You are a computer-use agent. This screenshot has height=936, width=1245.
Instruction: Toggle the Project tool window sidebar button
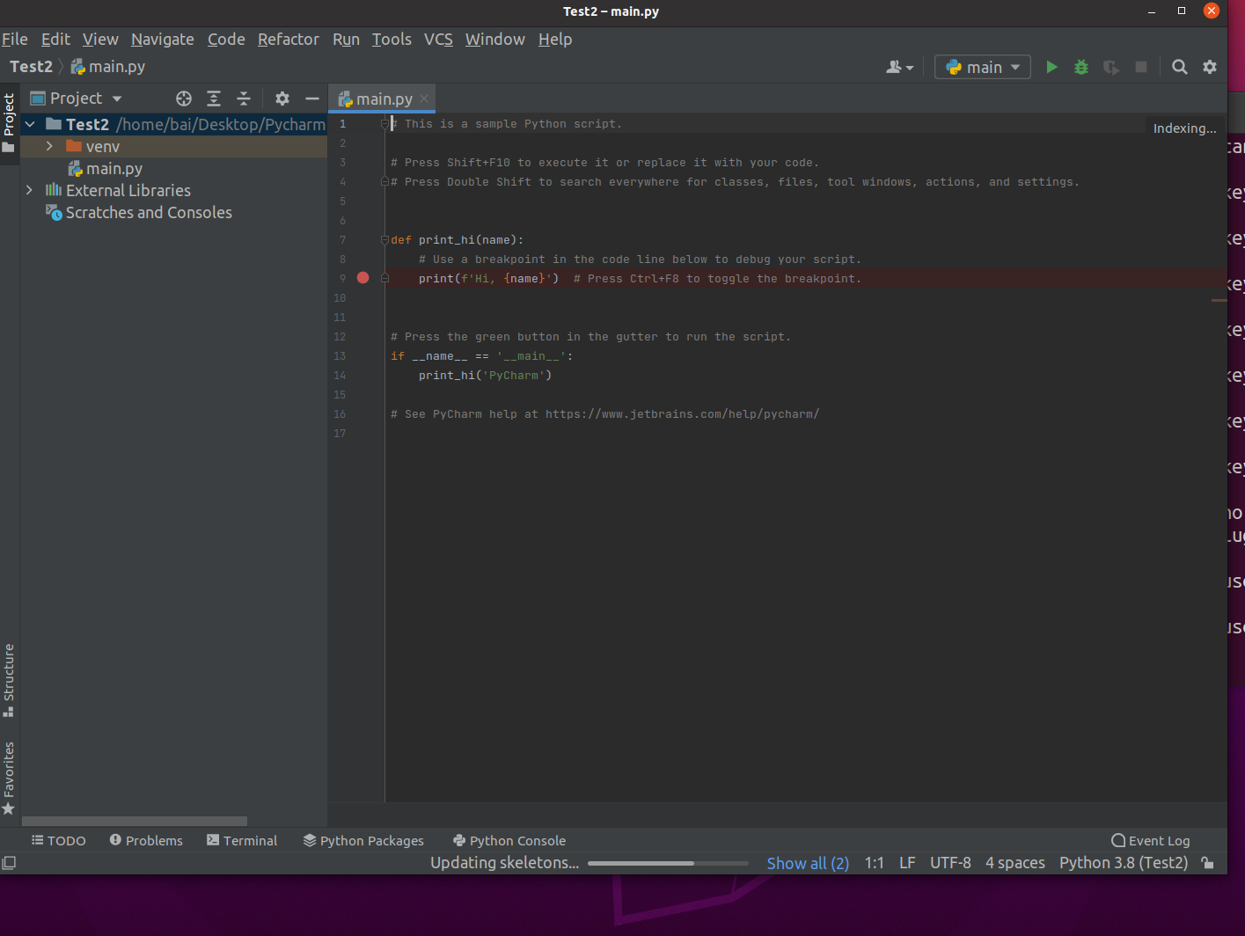9,122
